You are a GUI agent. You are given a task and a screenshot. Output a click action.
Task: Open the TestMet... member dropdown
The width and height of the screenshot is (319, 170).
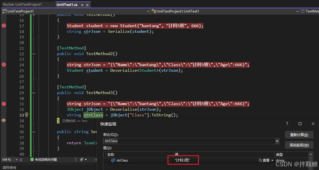(x=310, y=11)
